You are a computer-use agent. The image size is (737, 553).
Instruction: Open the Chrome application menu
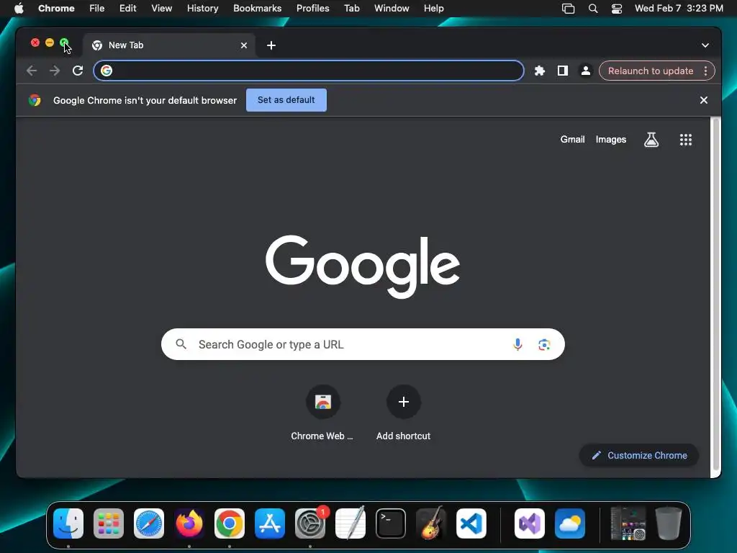tap(56, 9)
